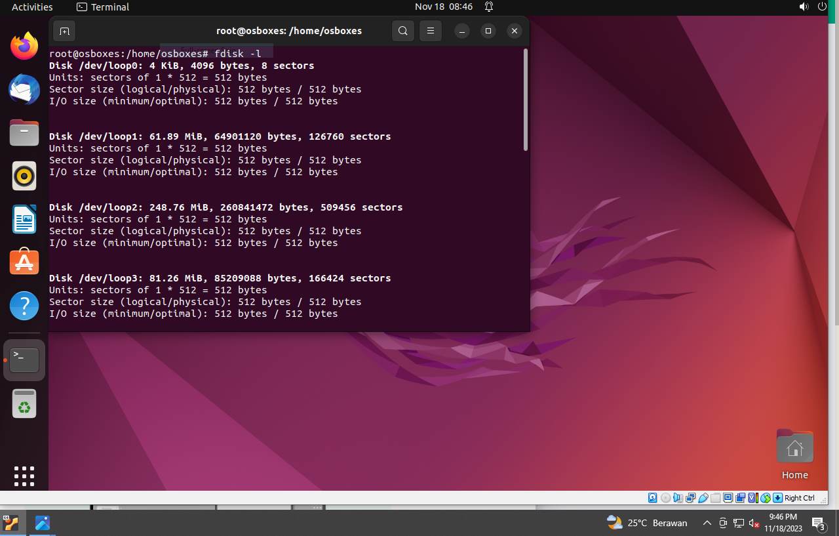Open the Files manager in the dock
Image resolution: width=839 pixels, height=536 pixels.
(x=24, y=133)
